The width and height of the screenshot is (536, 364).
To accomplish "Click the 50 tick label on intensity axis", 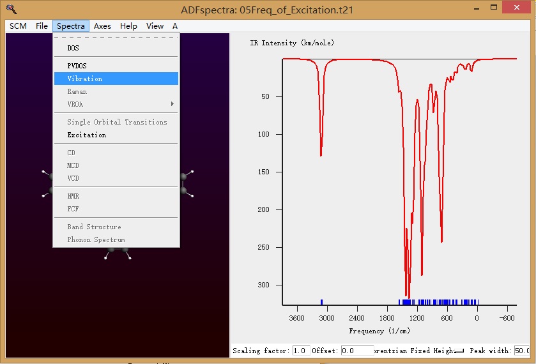I will click(x=266, y=96).
